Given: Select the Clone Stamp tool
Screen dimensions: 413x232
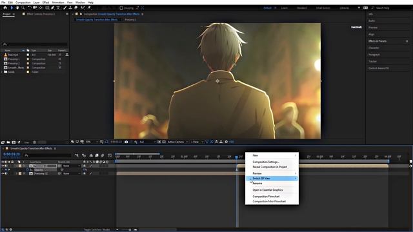Looking at the screenshot, I should [x=70, y=8].
